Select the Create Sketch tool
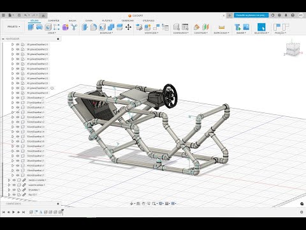Screen dimensions: 306x230 31,27
